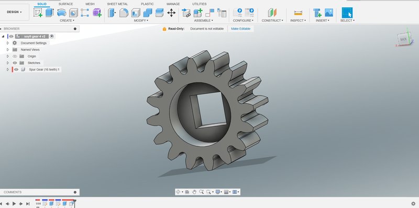Select the Create Sketch tool
419x208 pixels.
38,13
